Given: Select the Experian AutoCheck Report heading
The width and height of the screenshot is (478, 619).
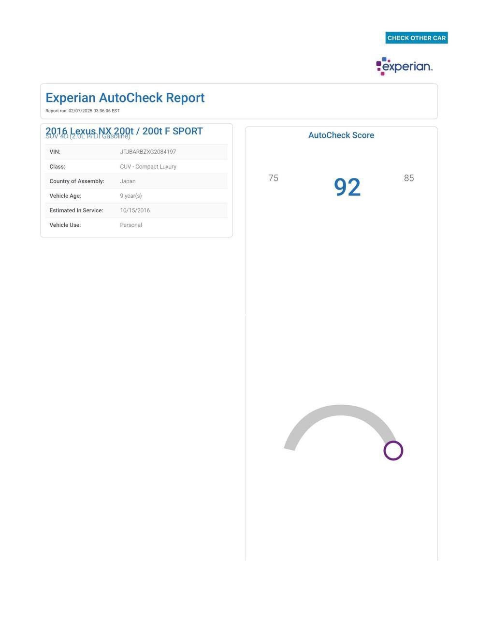Looking at the screenshot, I should (125, 98).
